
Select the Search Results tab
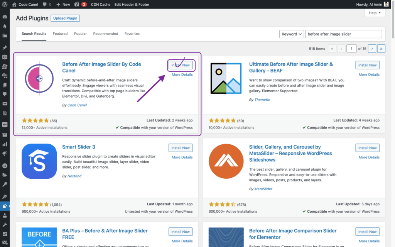(34, 34)
